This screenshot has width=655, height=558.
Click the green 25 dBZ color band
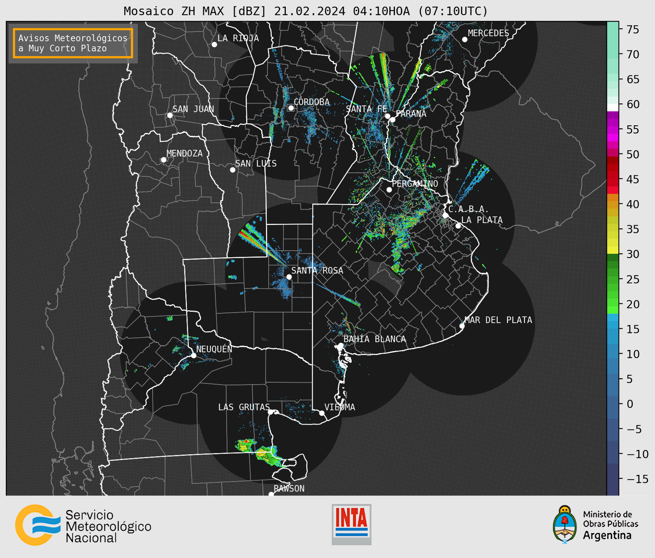pyautogui.click(x=613, y=279)
